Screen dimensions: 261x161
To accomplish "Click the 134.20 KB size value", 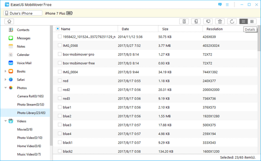I will 166,151.
